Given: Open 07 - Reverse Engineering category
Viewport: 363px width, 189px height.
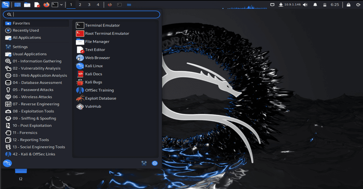Looking at the screenshot, I should point(37,104).
